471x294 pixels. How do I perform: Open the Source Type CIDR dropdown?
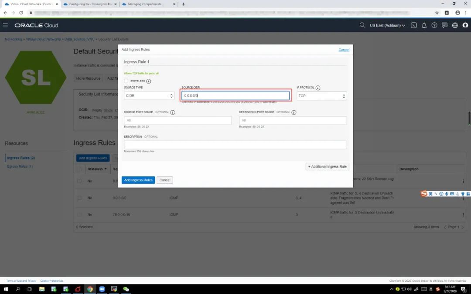[x=149, y=96]
